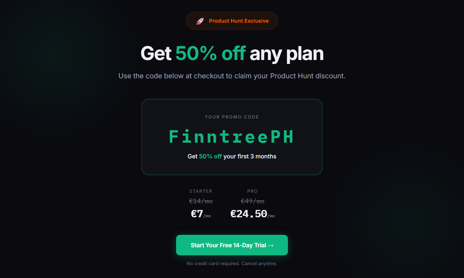Click the crossed-out €14/mo Starter price
464x278 pixels.
[201, 201]
